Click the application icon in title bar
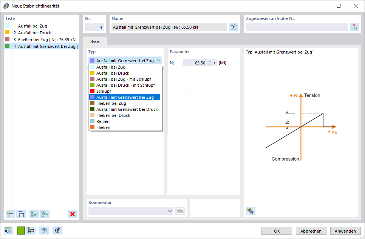 [6, 6]
